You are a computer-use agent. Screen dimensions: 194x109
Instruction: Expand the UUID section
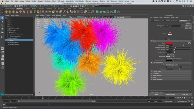coord(152,78)
